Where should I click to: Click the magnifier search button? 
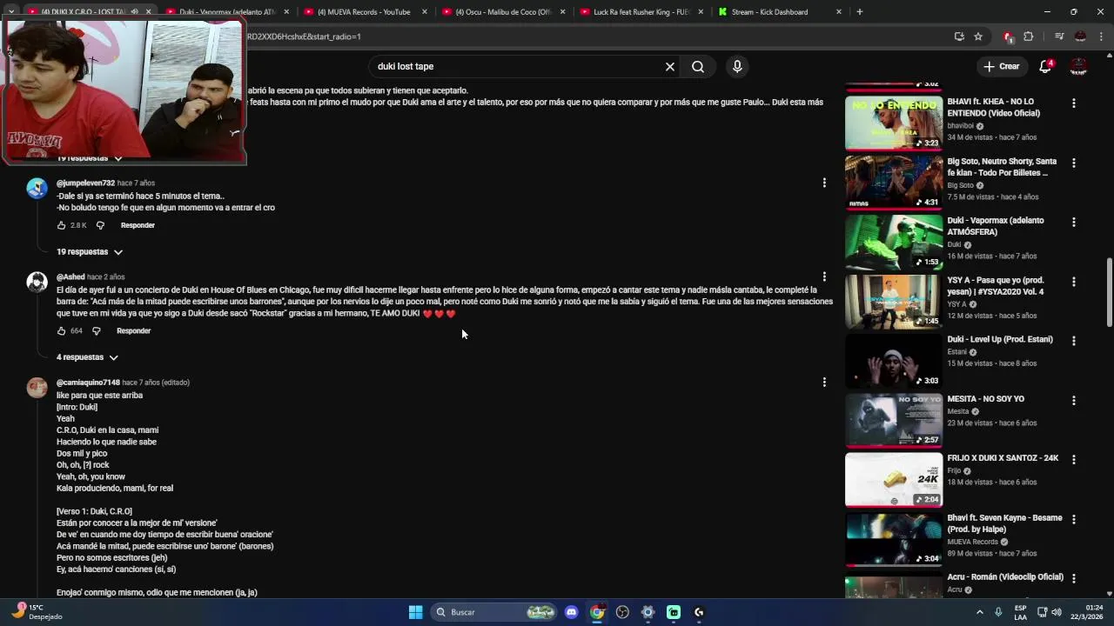pos(698,66)
